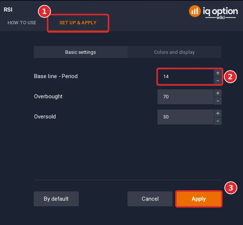The image size is (243, 225).
Task: Decrease the Oversold level with minus
Action: coord(218,121)
